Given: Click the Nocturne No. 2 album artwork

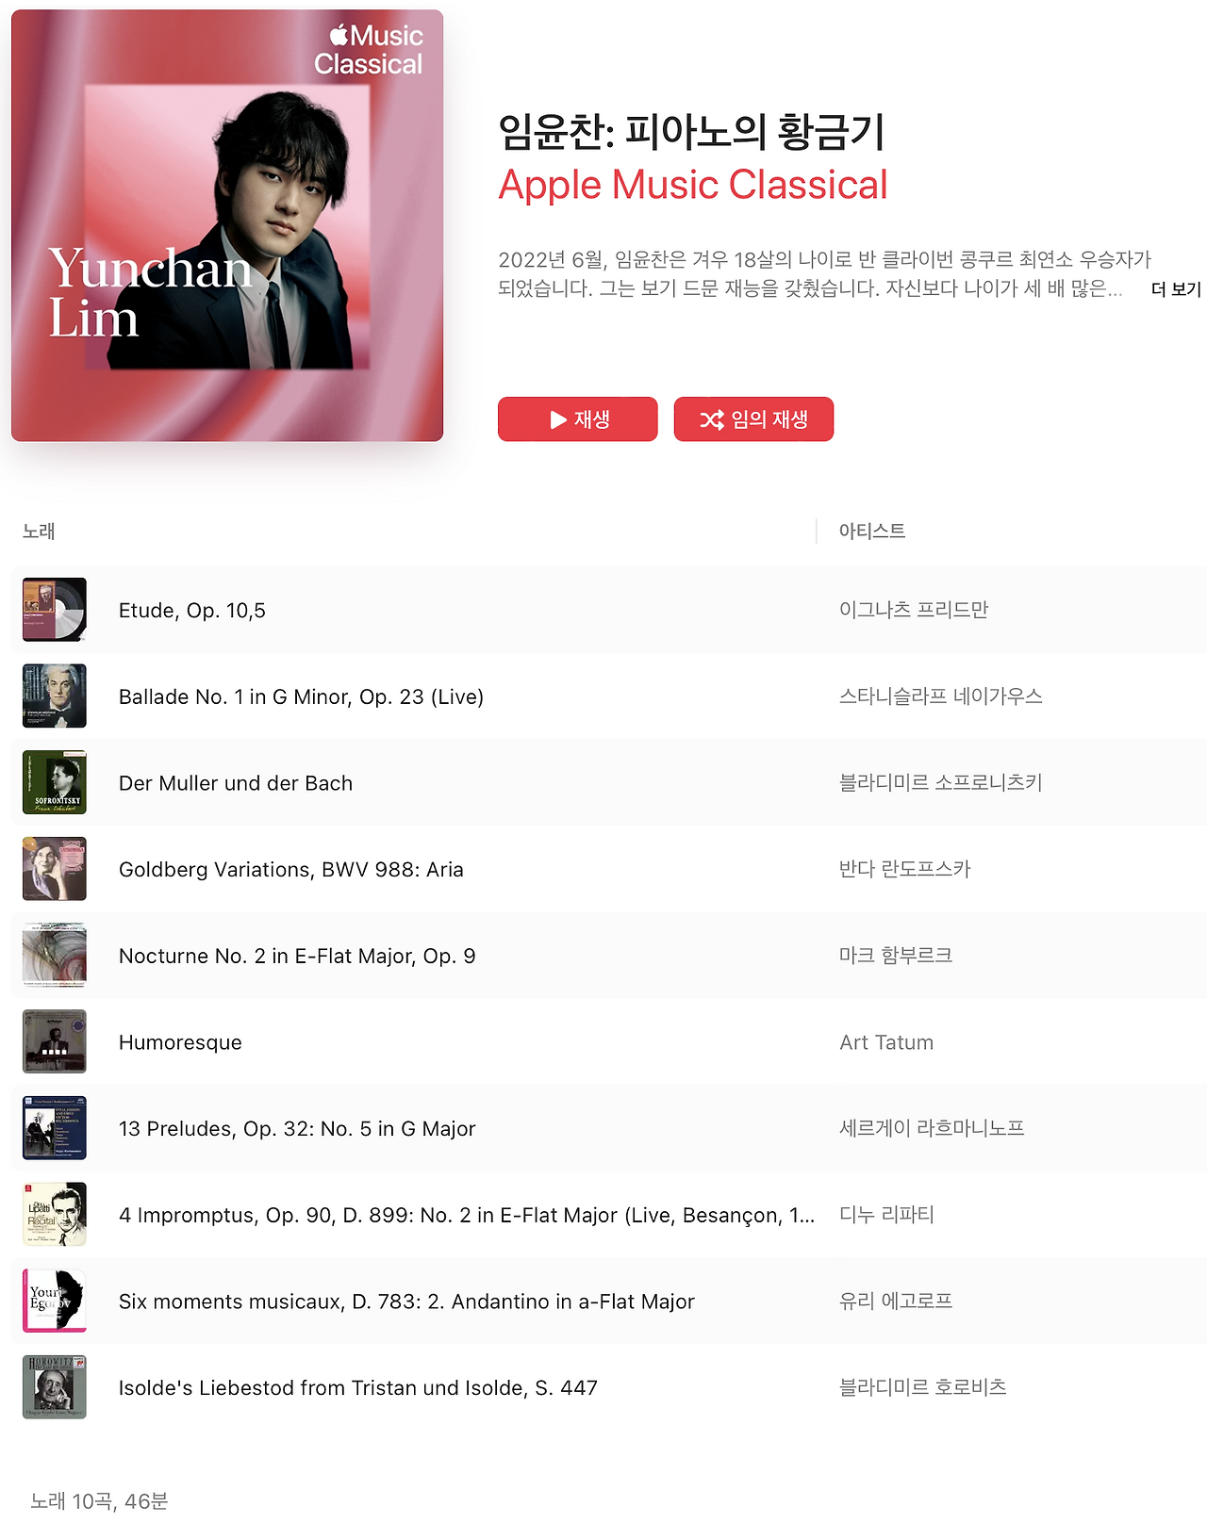Looking at the screenshot, I should click(55, 956).
